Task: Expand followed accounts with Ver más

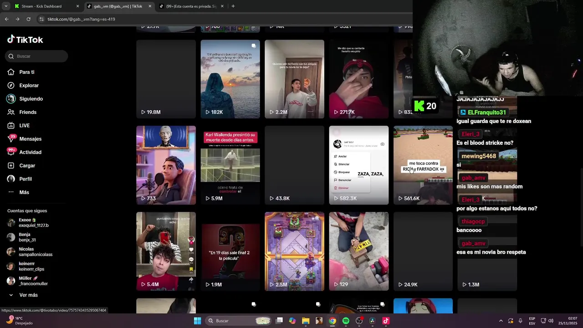Action: [23, 295]
